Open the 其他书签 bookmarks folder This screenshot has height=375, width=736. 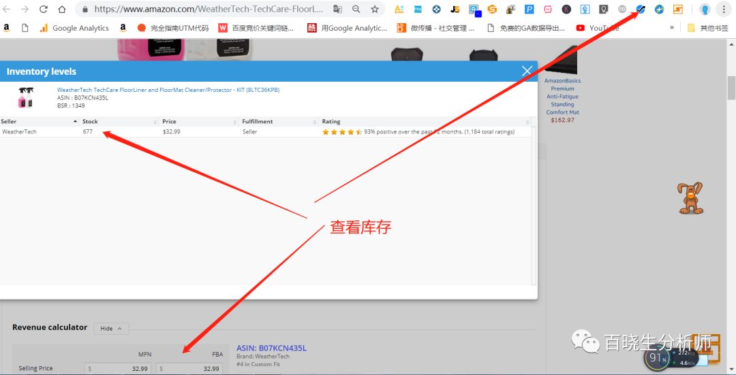pos(708,28)
